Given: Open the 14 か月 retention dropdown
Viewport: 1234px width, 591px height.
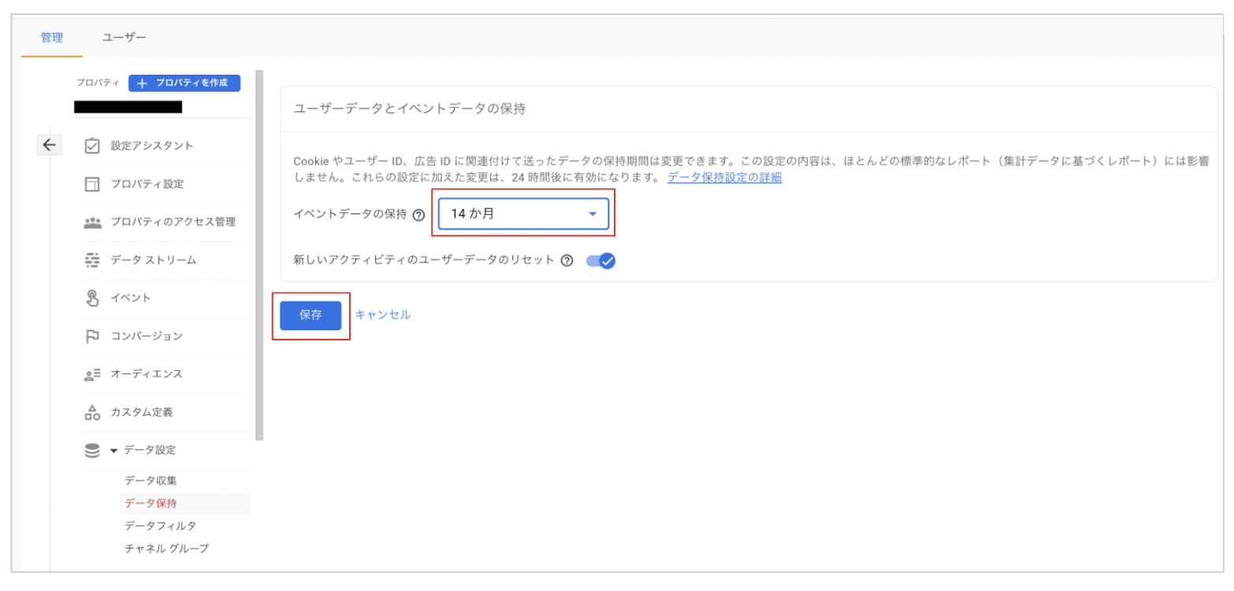Looking at the screenshot, I should pos(523,214).
